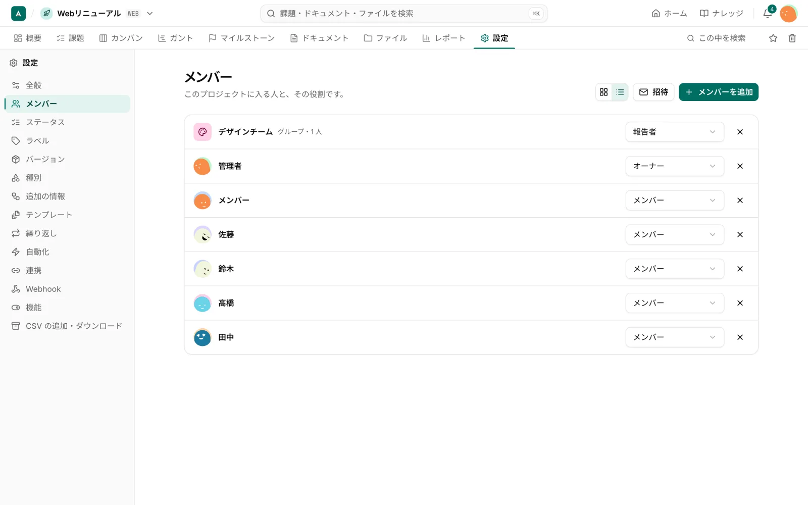Remove 管理者 from the project
Image resolution: width=808 pixels, height=505 pixels.
pyautogui.click(x=740, y=166)
